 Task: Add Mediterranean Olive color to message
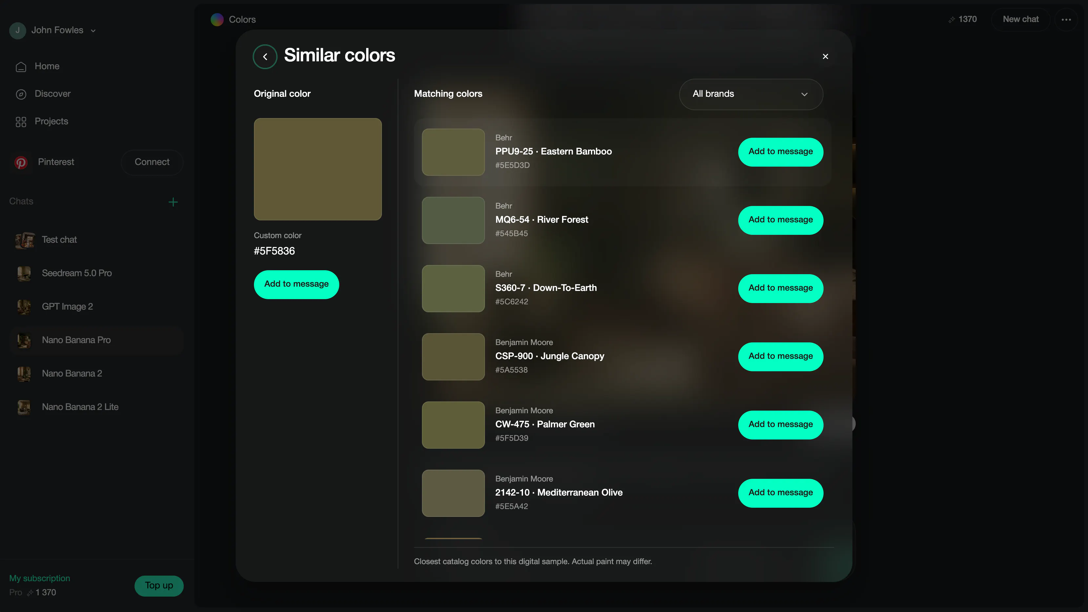pyautogui.click(x=781, y=493)
